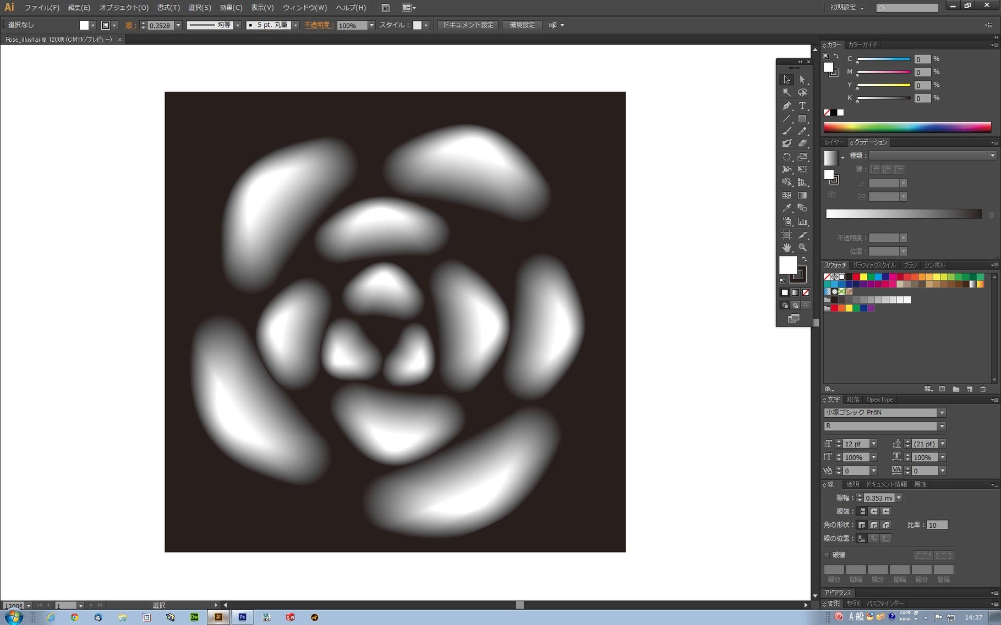Open the 種類 gradient type dropdown
Screen dimensions: 1001x625
point(992,156)
